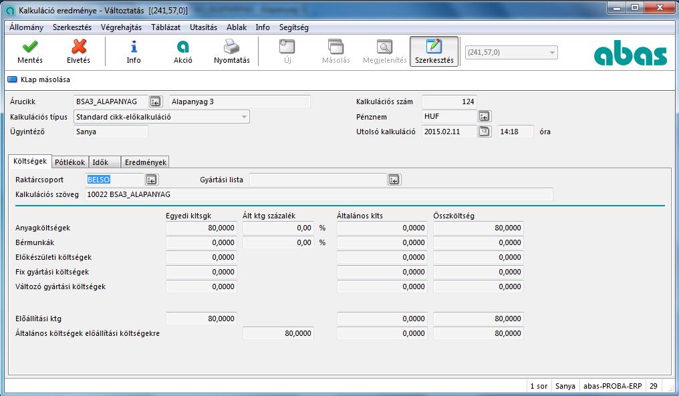This screenshot has width=679, height=396.
Task: Open lookup icon next to Gyártási lista field
Action: (394, 180)
